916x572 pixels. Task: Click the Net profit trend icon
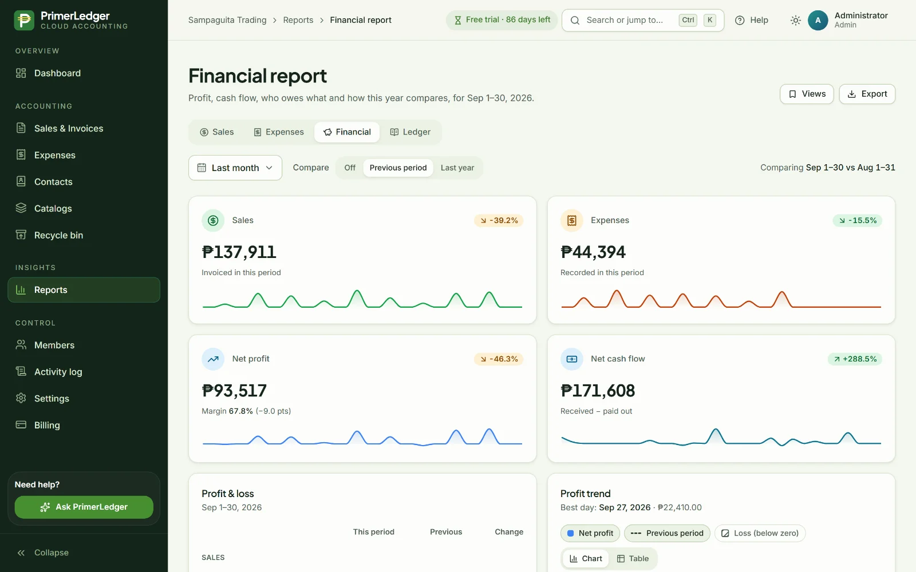(213, 359)
